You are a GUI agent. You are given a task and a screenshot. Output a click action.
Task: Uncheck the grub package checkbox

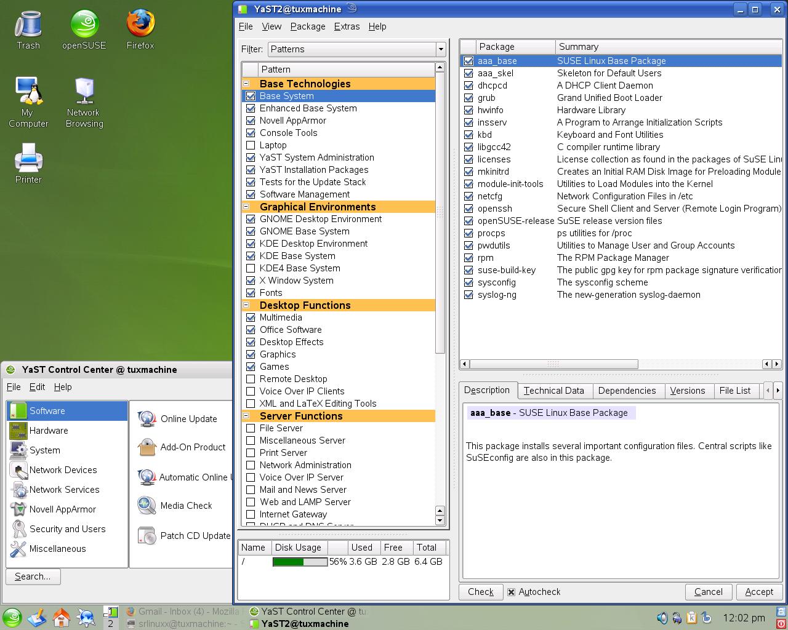[468, 98]
